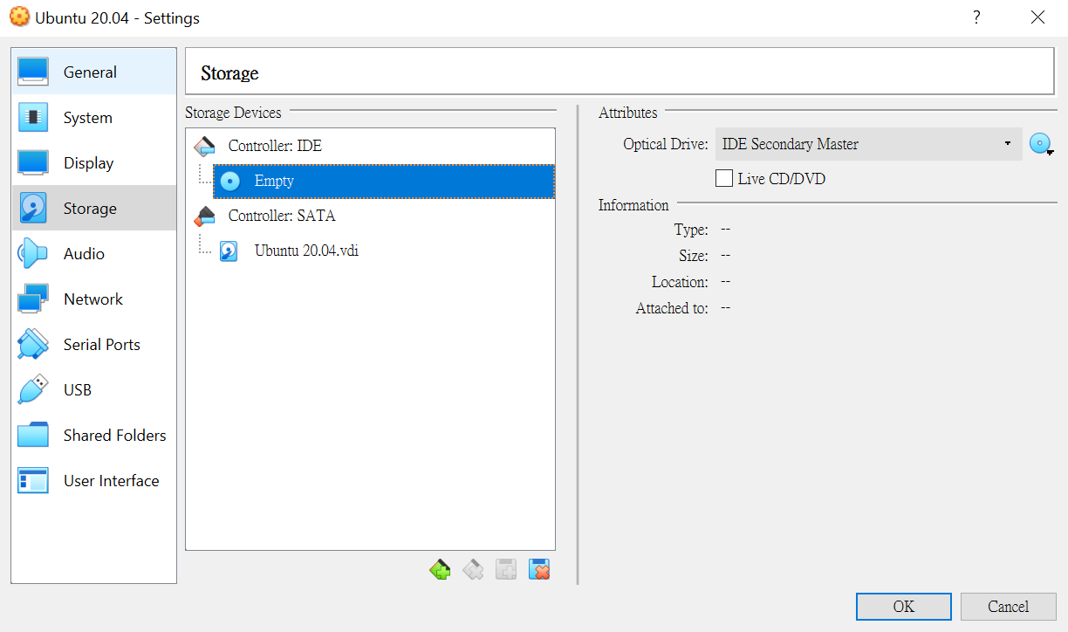Open the Serial Ports settings category

click(93, 345)
